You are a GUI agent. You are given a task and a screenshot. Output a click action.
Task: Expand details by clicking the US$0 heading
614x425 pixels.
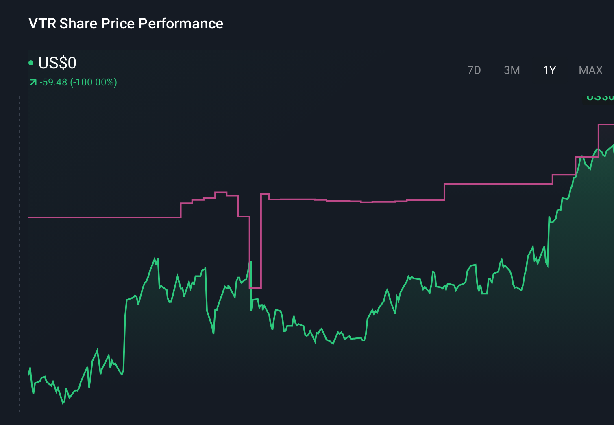57,63
